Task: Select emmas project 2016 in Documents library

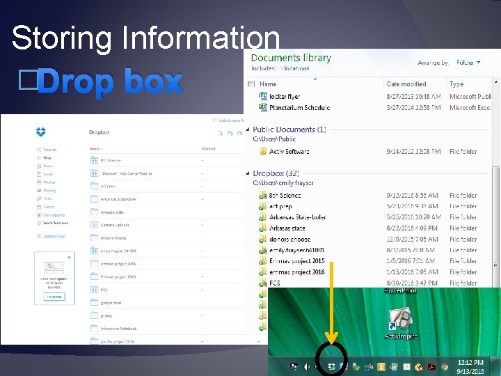Action: tap(297, 272)
